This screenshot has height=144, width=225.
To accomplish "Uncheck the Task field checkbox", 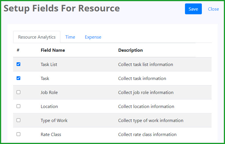I will click(x=18, y=78).
